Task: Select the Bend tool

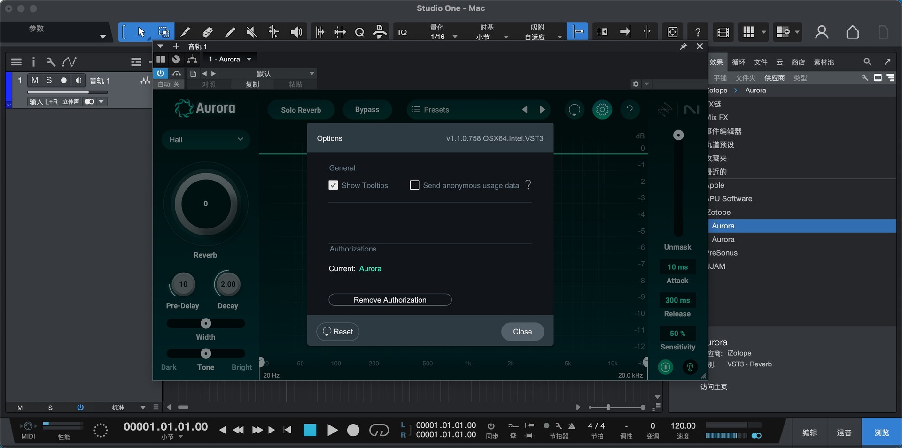Action: (273, 32)
